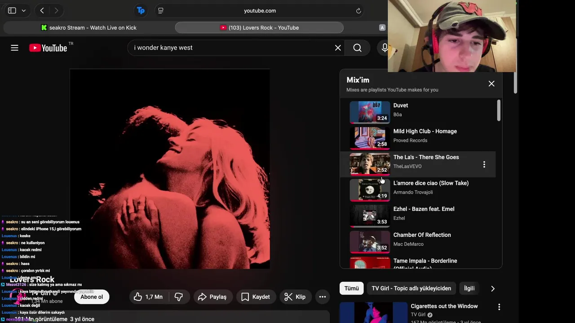Click the Proved Records channel text
Image resolution: width=575 pixels, height=323 pixels.
click(410, 140)
